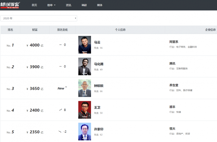Click the 马云 name link

coord(97,42)
